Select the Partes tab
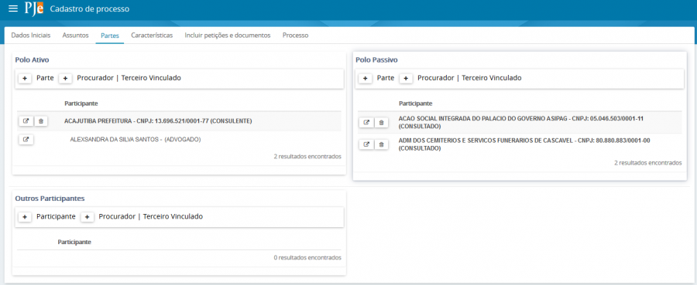The height and width of the screenshot is (285, 697). pyautogui.click(x=110, y=36)
